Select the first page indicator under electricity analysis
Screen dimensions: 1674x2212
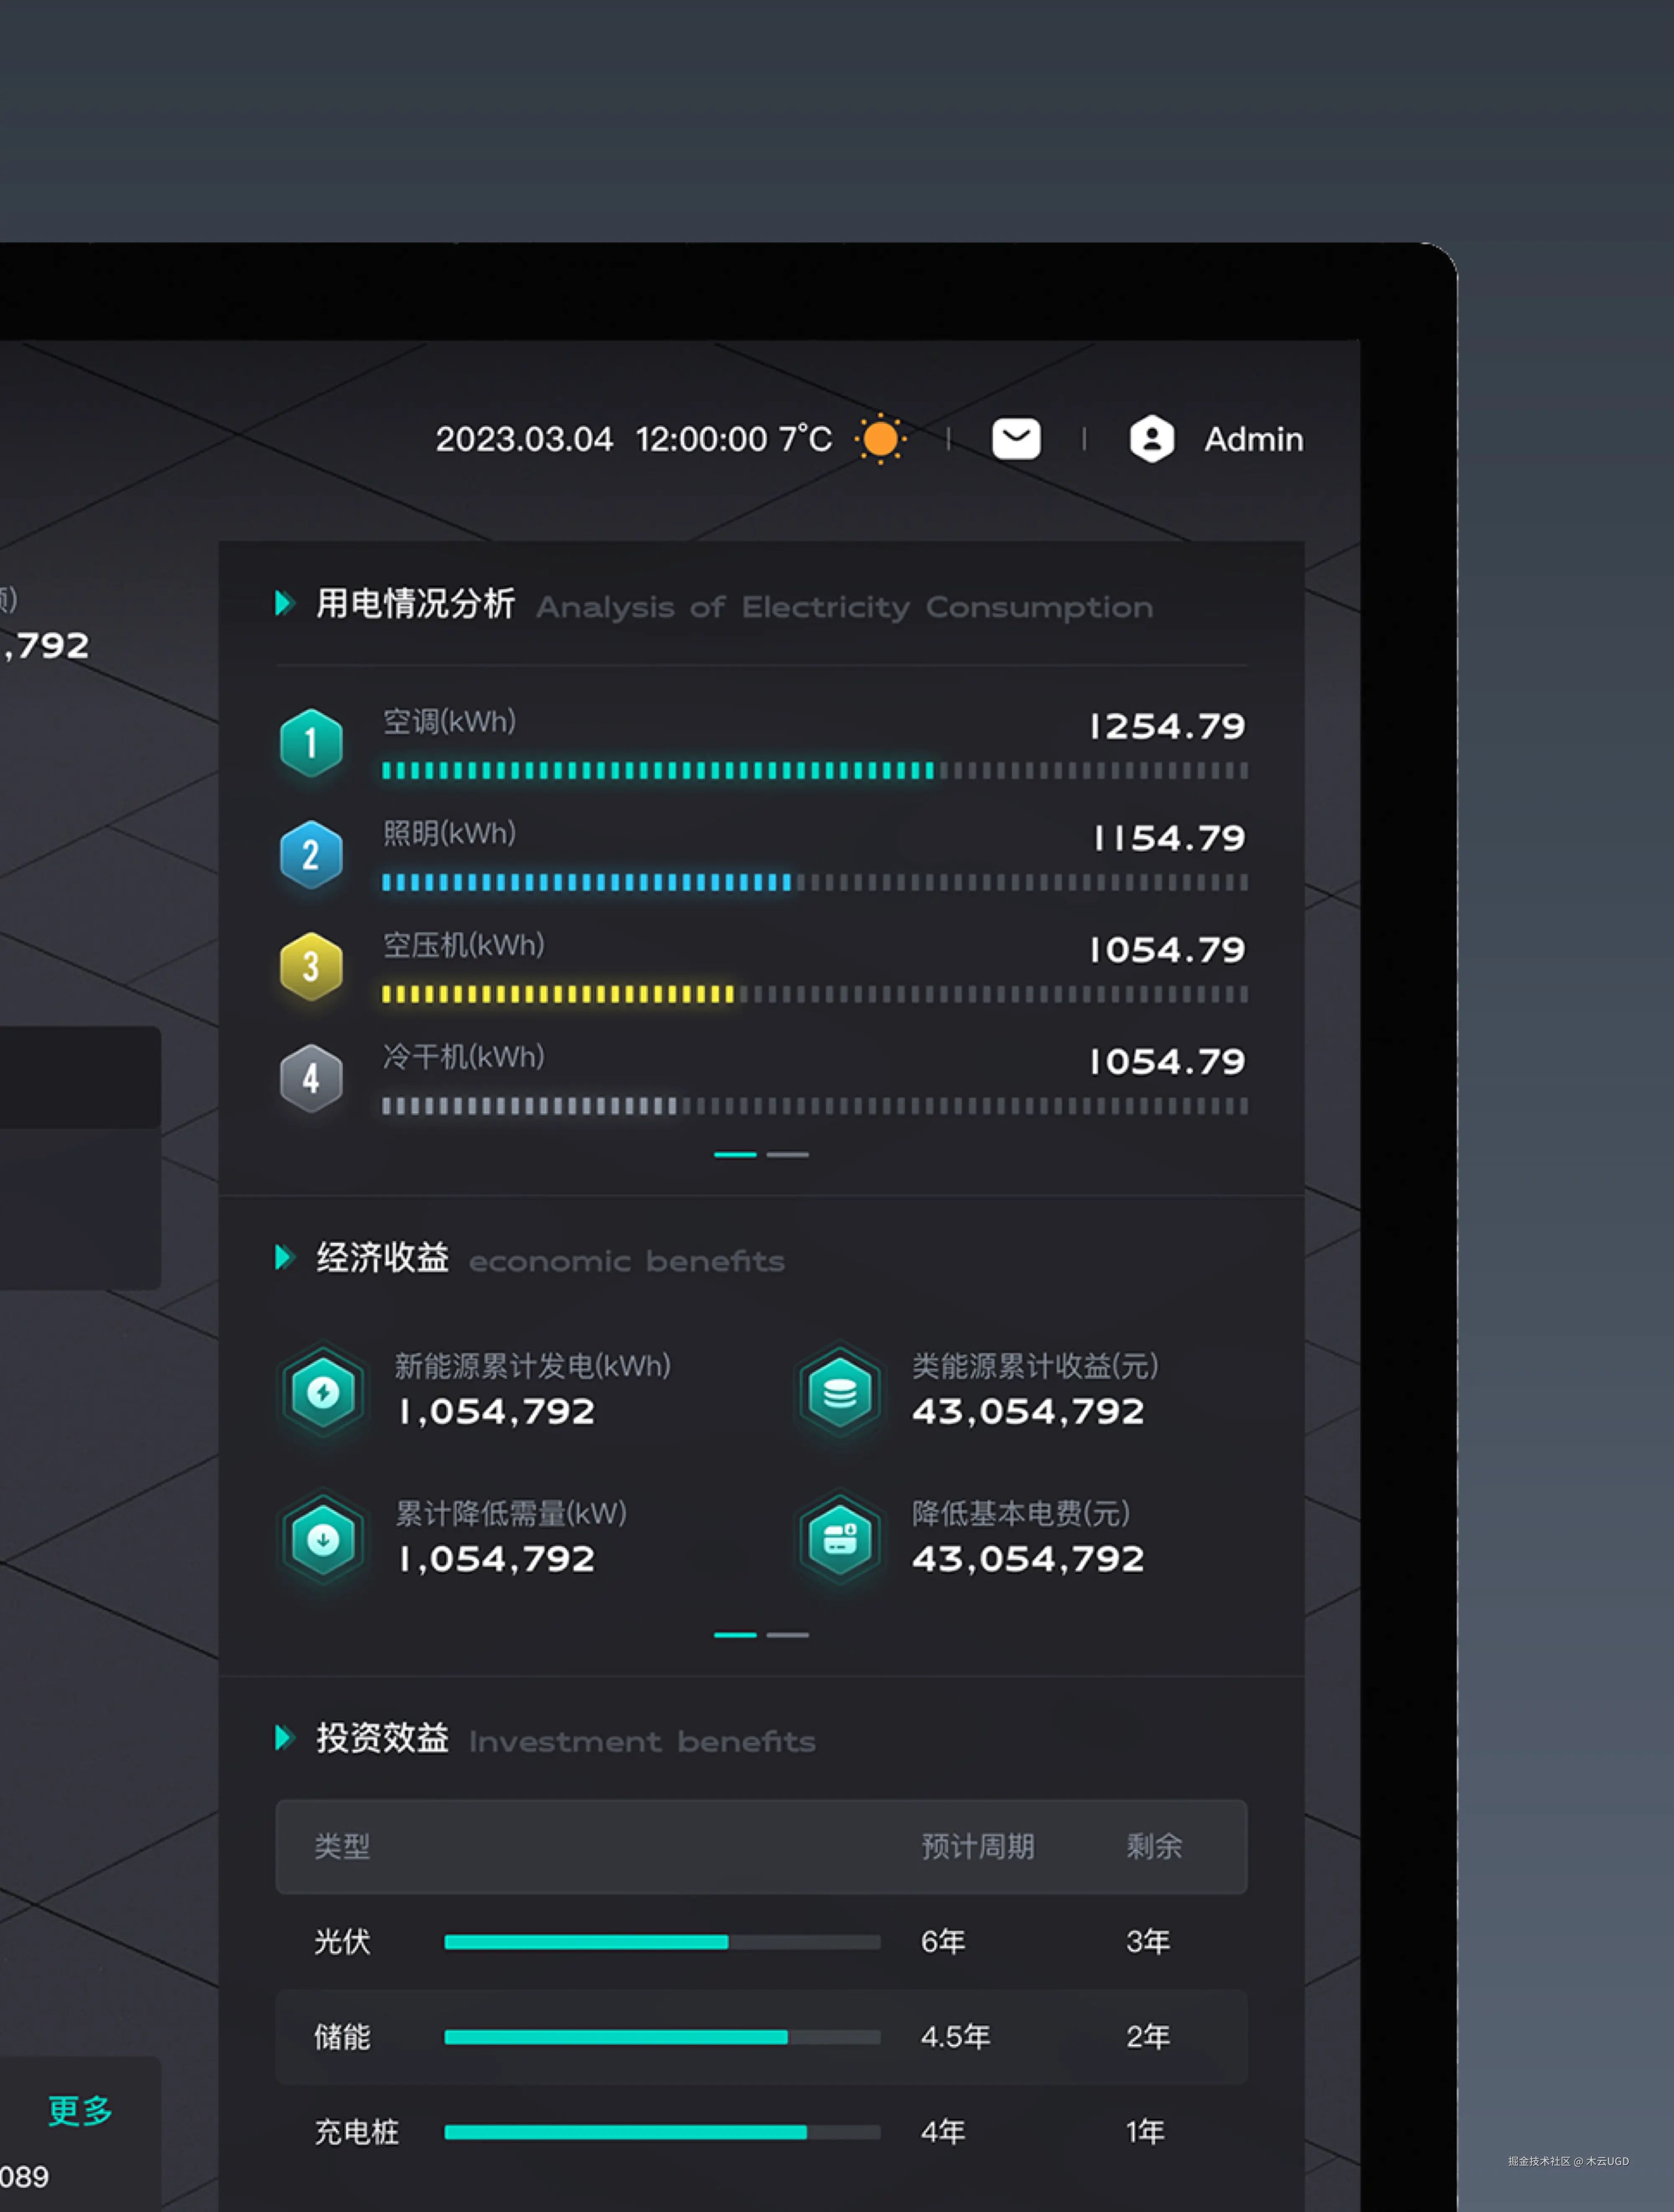click(735, 1154)
